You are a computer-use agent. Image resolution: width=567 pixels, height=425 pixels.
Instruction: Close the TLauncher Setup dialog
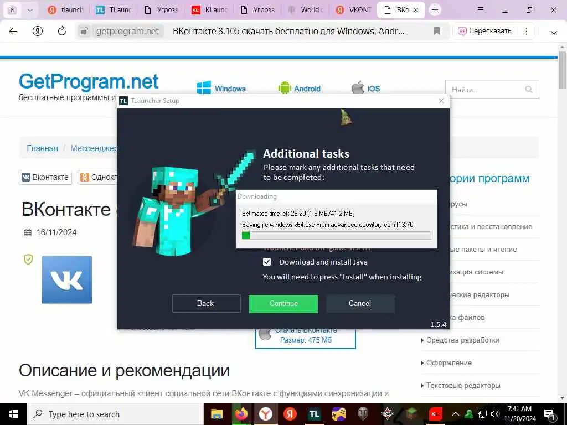coord(441,101)
